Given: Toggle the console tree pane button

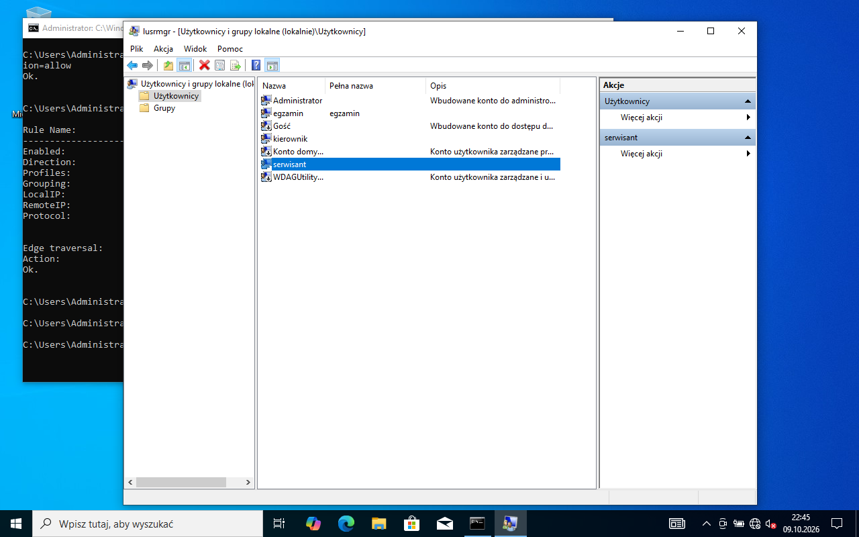Looking at the screenshot, I should click(184, 65).
